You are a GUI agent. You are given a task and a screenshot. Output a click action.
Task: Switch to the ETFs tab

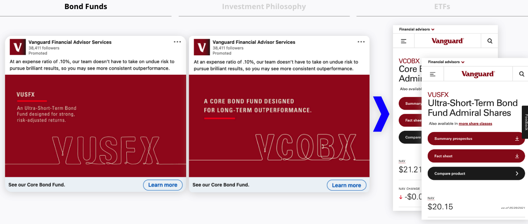442,7
